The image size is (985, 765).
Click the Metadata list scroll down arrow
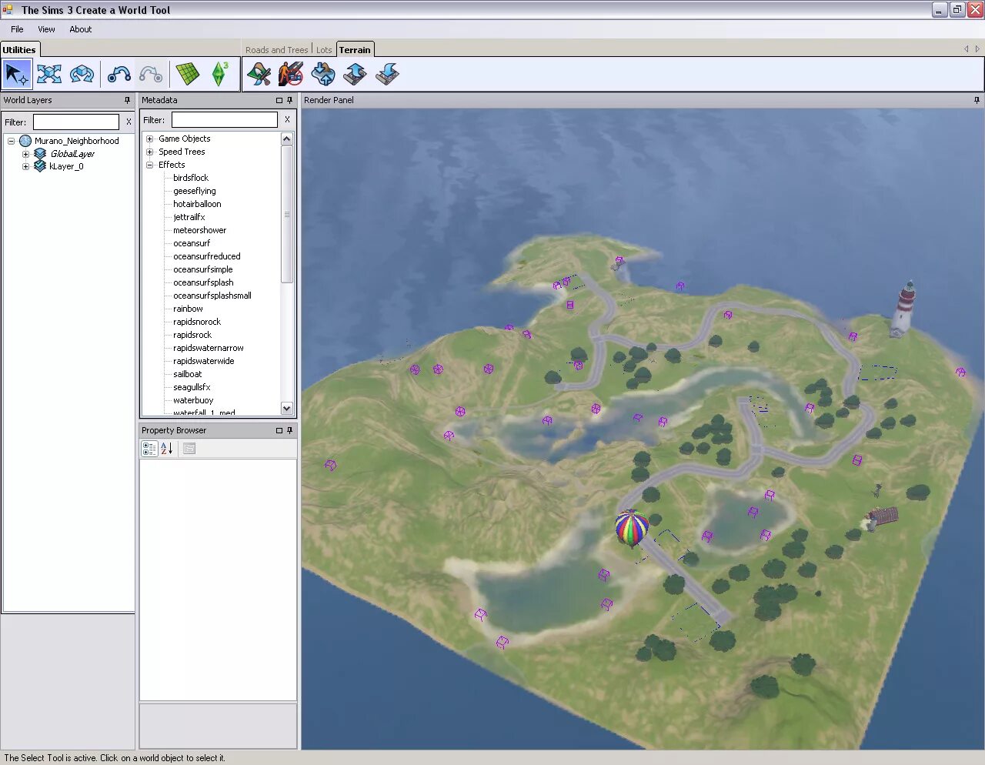287,409
